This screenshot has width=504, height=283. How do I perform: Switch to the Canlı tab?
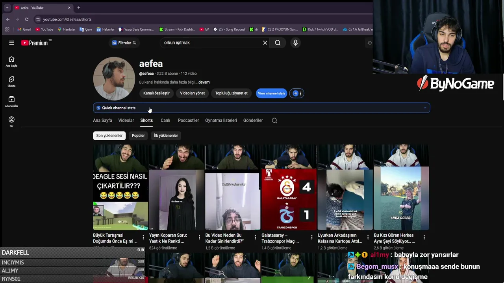coord(165,120)
